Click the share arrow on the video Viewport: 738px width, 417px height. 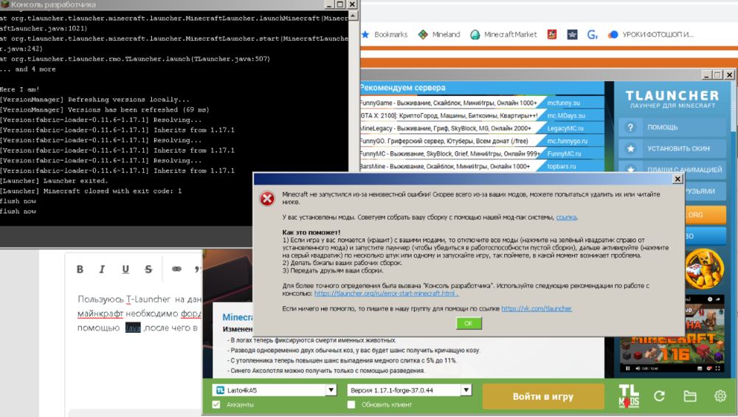coord(718,299)
